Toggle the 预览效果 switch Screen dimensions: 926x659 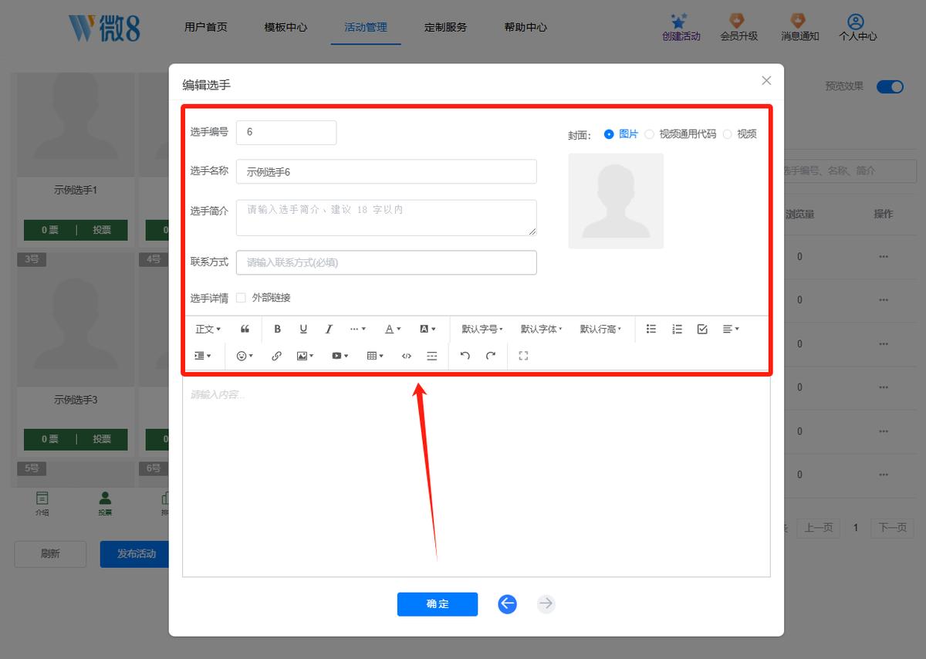click(x=890, y=86)
